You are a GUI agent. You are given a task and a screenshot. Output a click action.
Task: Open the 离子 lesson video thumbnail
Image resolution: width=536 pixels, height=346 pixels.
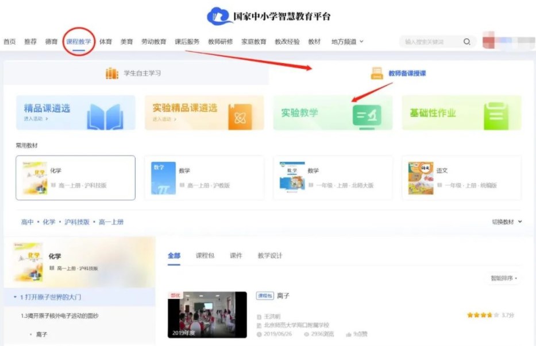tap(207, 314)
